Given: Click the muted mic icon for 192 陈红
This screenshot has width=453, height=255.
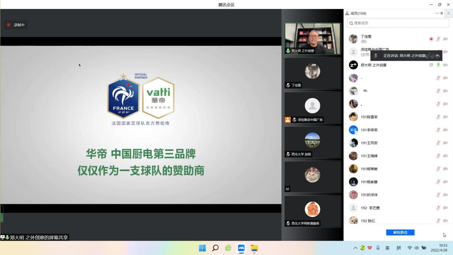Looking at the screenshot, I should coord(438,221).
